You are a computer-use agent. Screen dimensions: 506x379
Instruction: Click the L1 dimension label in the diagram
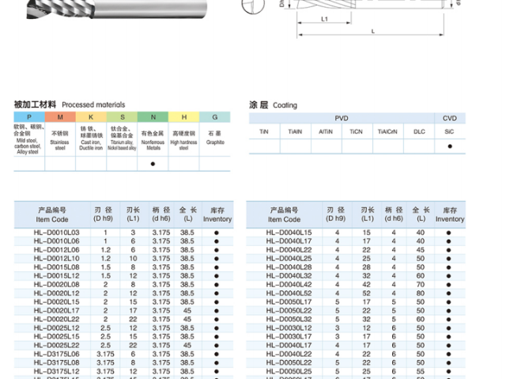click(324, 18)
